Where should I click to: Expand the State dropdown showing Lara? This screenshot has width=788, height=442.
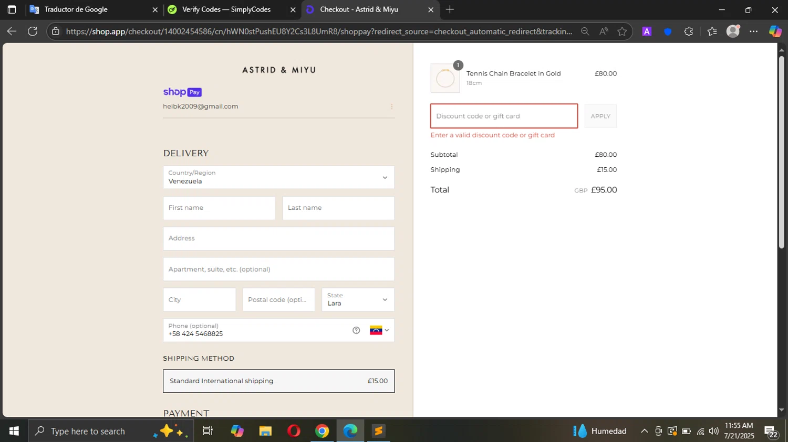(x=358, y=299)
